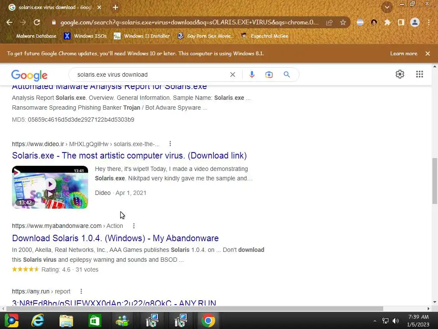Image resolution: width=438 pixels, height=329 pixels.
Task: Open Windows Store from taskbar
Action: [95, 320]
